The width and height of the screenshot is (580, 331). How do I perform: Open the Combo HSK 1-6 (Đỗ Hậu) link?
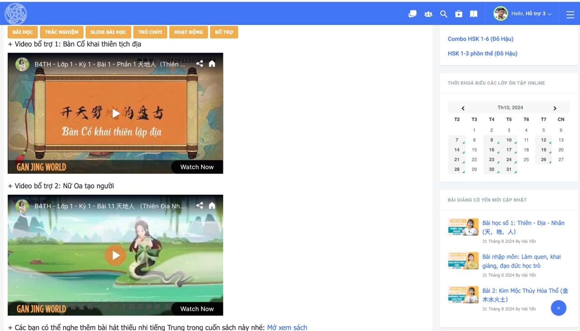point(480,39)
